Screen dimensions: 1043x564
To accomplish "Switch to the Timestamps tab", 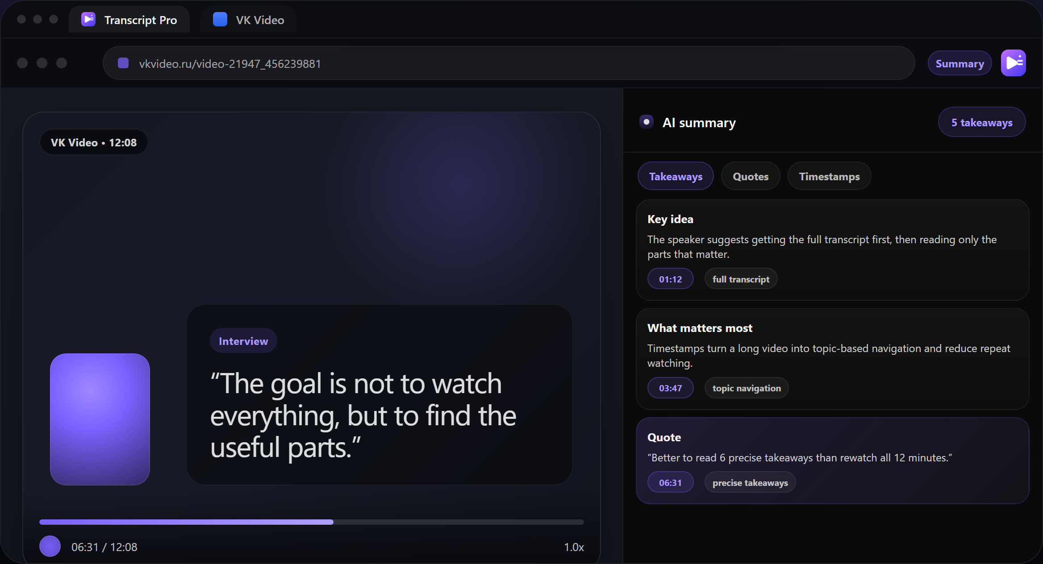I will point(829,176).
